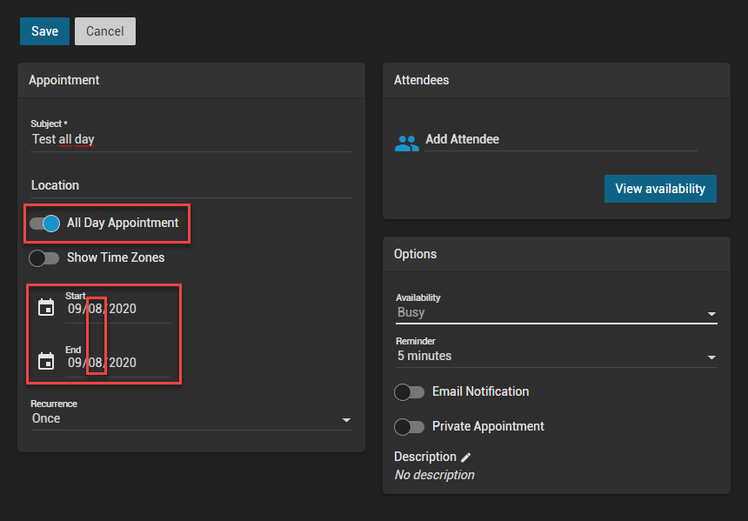Expand the Reminder dropdown set to 5 minutes
Viewport: 748px width, 521px height.
click(x=556, y=356)
